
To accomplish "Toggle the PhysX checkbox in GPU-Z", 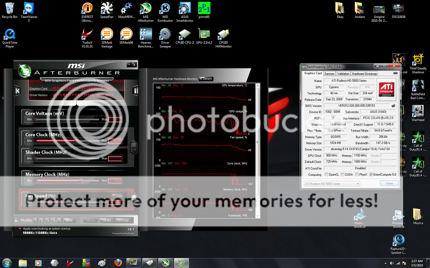I will 357,174.
